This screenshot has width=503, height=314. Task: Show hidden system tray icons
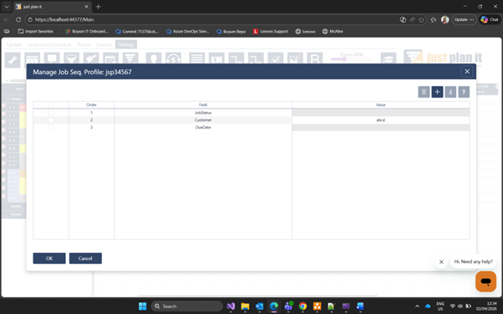coord(417,306)
